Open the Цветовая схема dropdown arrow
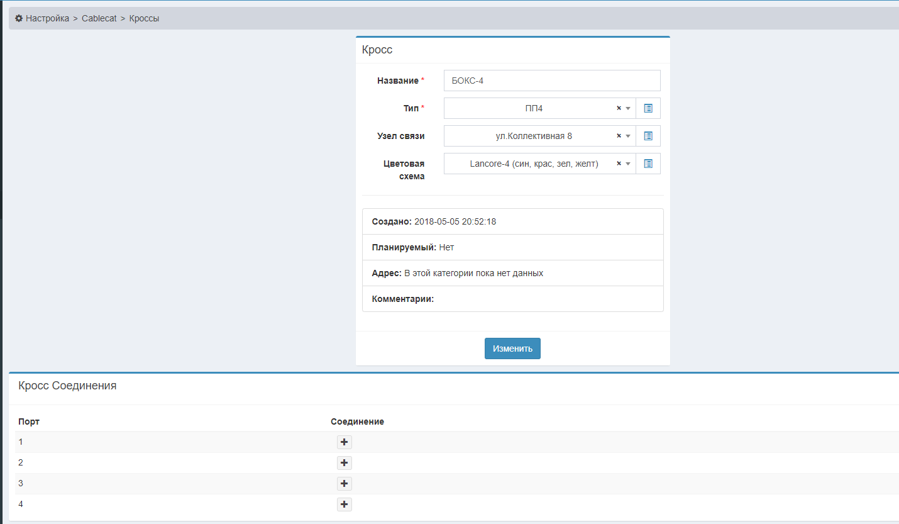 [x=628, y=164]
